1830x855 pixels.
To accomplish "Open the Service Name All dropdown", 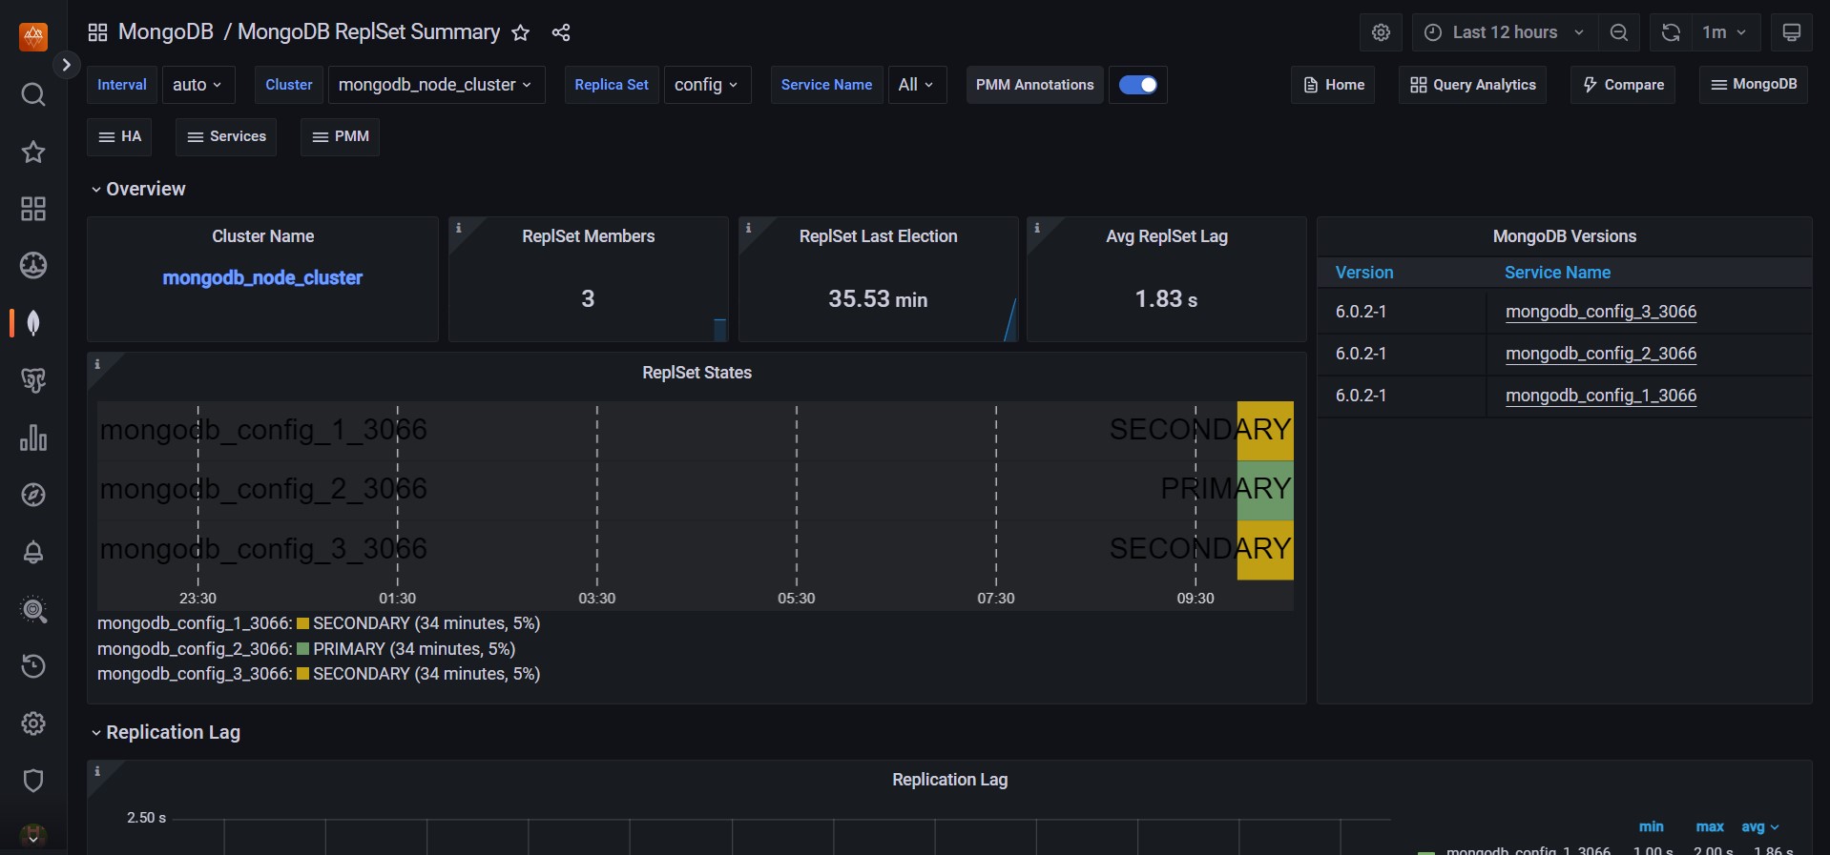I will [x=917, y=85].
